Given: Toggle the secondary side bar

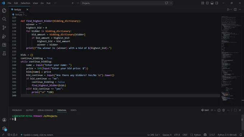Looking at the screenshot, I should point(217,3).
